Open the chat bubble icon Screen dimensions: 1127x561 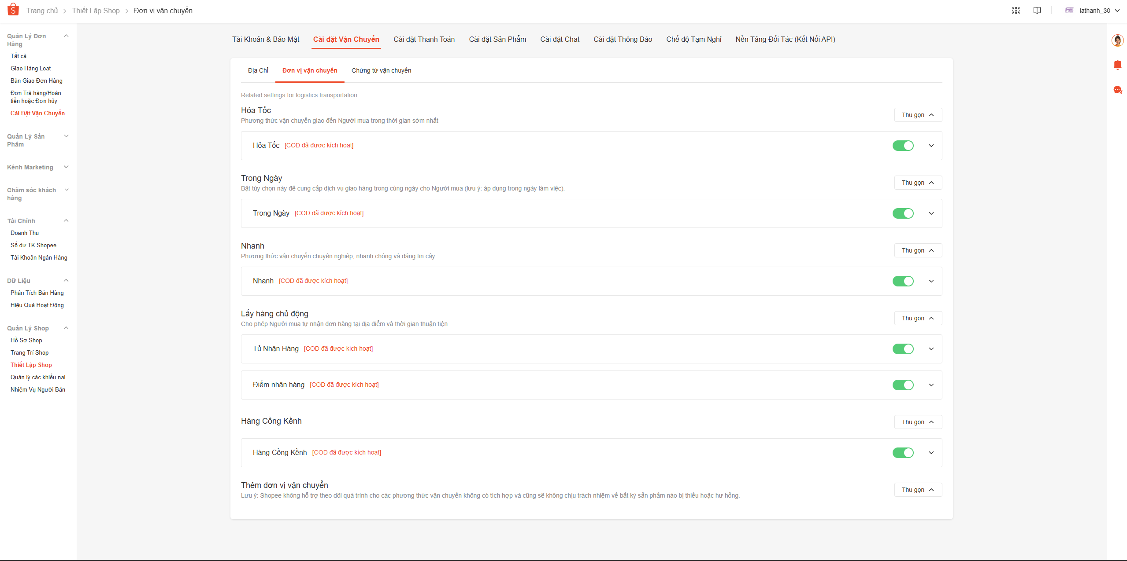(1117, 90)
